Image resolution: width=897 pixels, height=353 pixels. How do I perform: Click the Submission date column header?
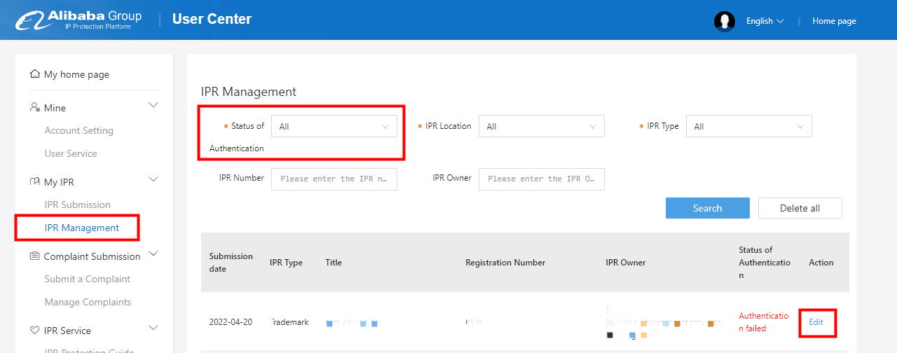pos(231,263)
